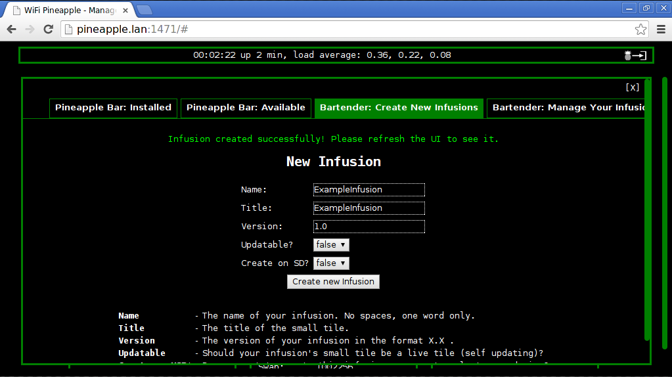Open Pineapple Bar: Available tab

pos(246,108)
